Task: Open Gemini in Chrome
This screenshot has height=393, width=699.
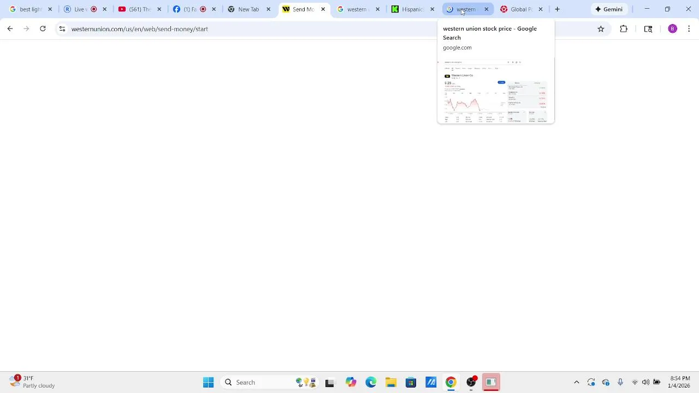Action: coord(609,9)
